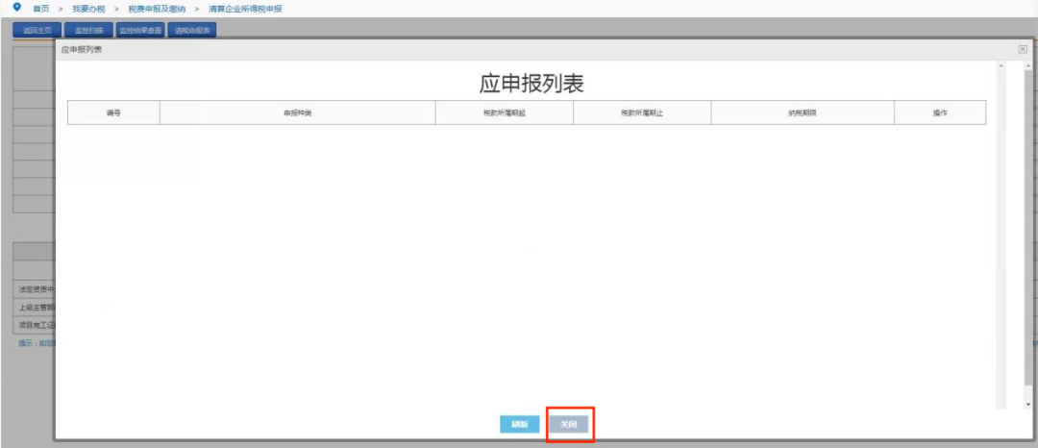Click the 纳税期限 column header
Screen dimensions: 1038x448
click(802, 113)
